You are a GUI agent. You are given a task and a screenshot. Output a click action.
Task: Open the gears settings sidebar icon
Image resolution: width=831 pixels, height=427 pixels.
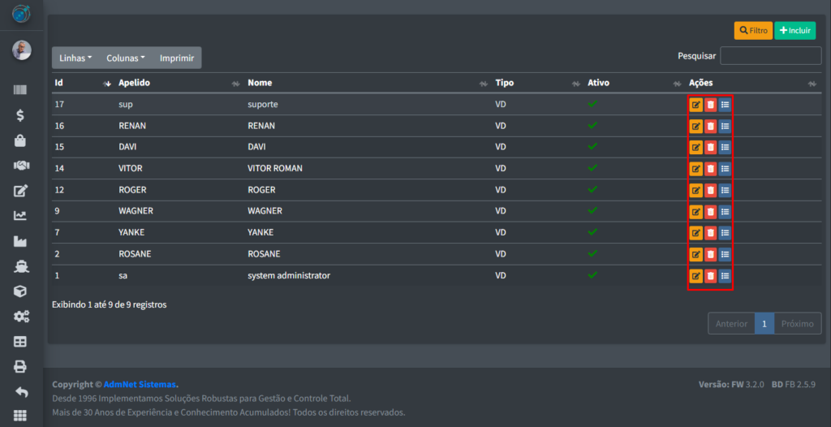21,317
